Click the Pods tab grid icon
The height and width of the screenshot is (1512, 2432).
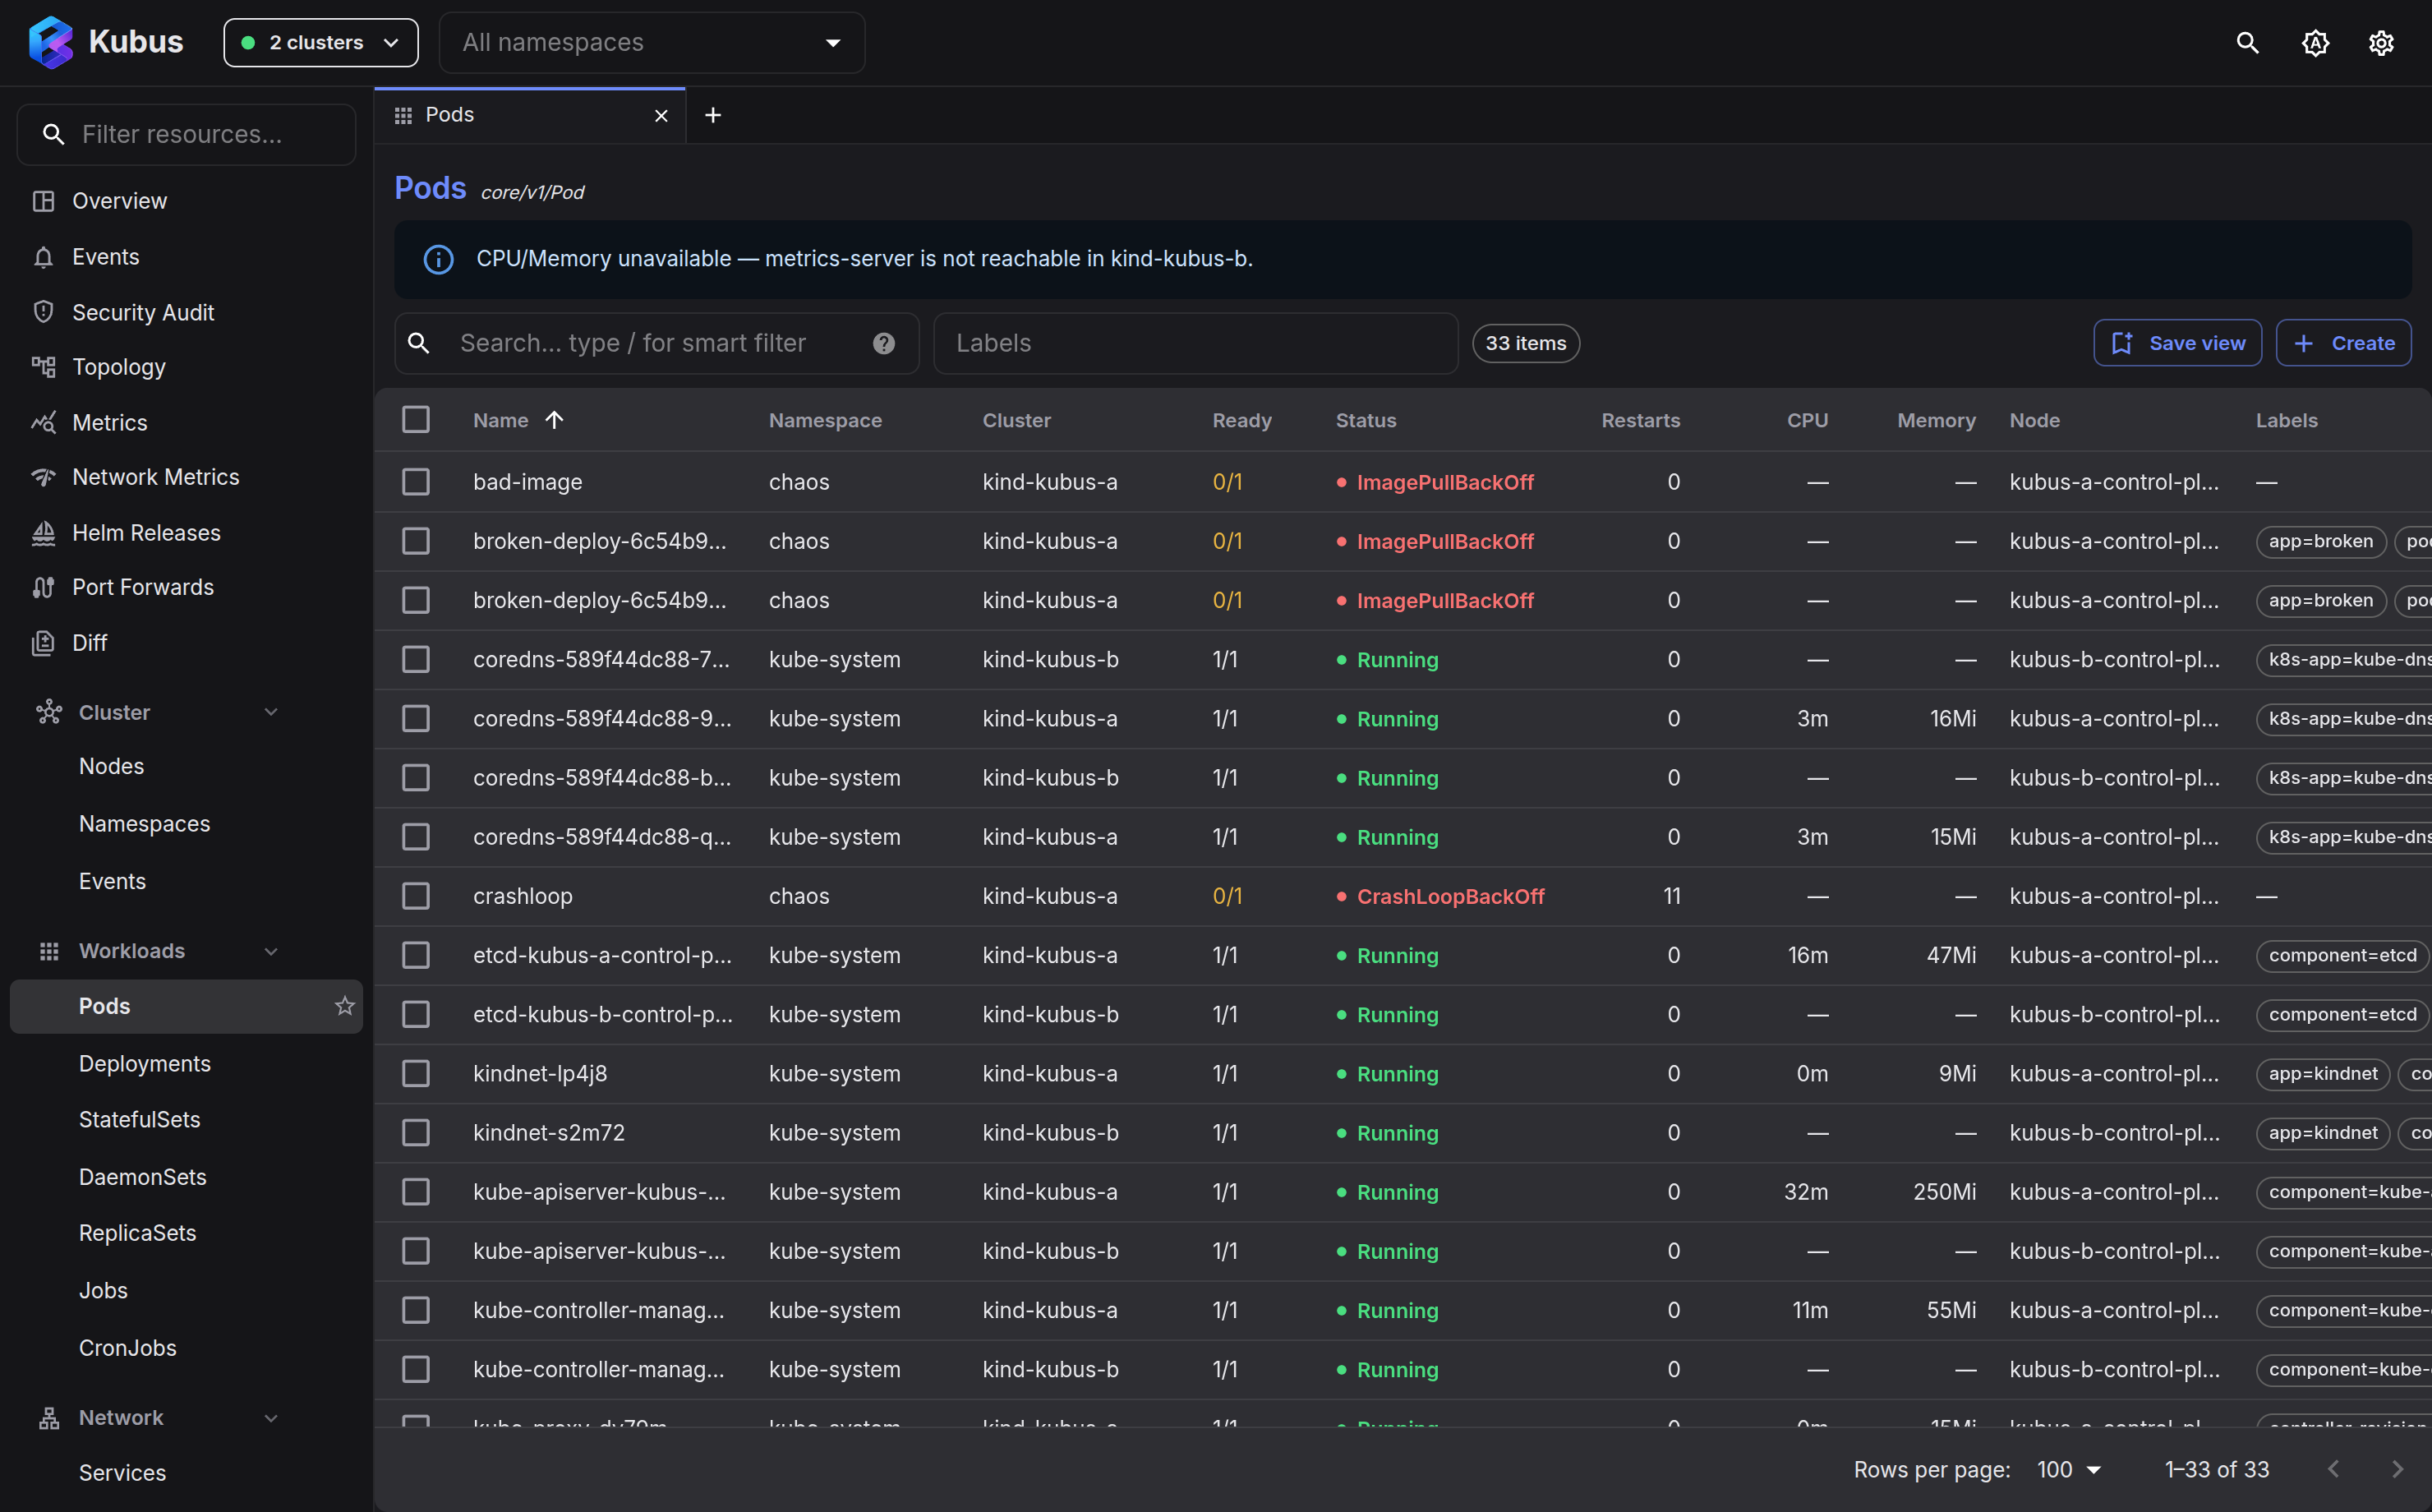[404, 116]
